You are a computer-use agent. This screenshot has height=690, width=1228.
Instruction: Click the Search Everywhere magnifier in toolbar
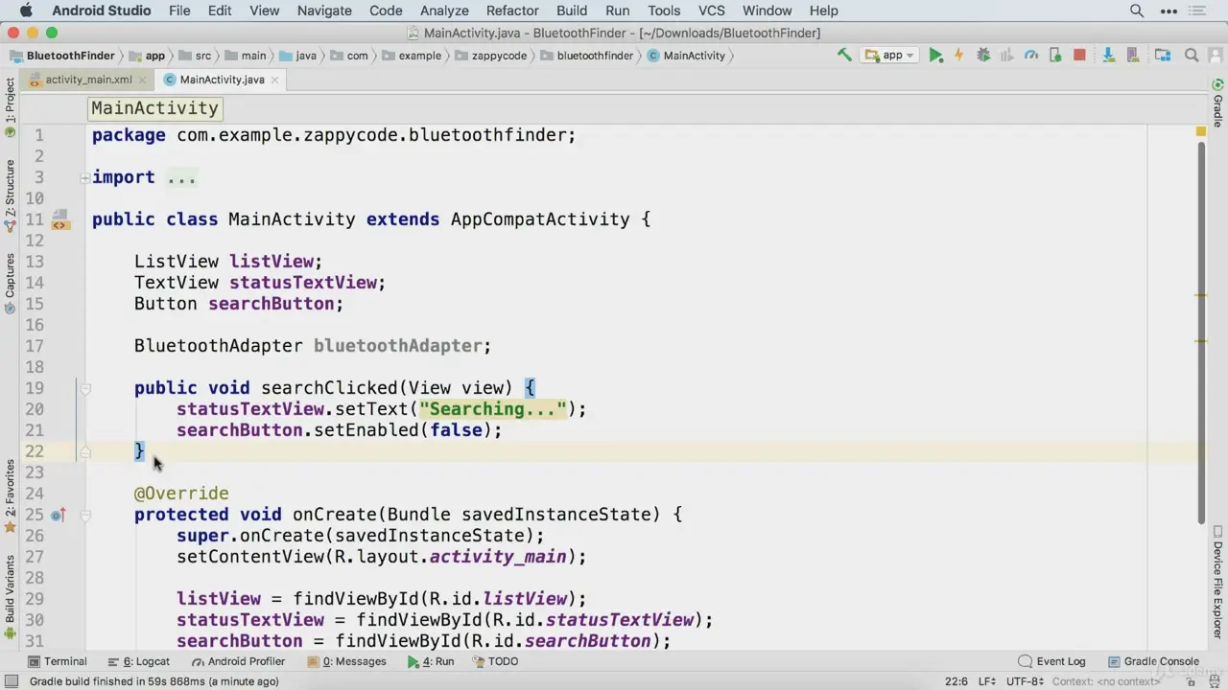[1193, 56]
